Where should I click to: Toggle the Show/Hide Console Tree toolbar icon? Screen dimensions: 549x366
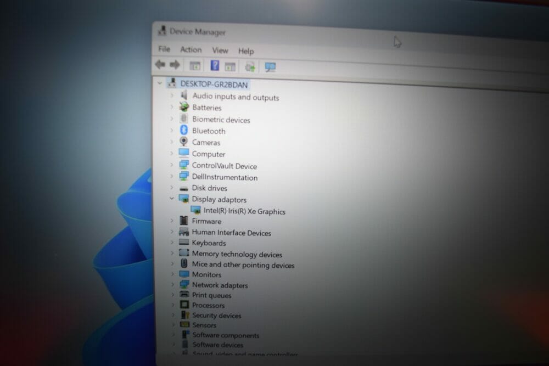[x=195, y=65]
